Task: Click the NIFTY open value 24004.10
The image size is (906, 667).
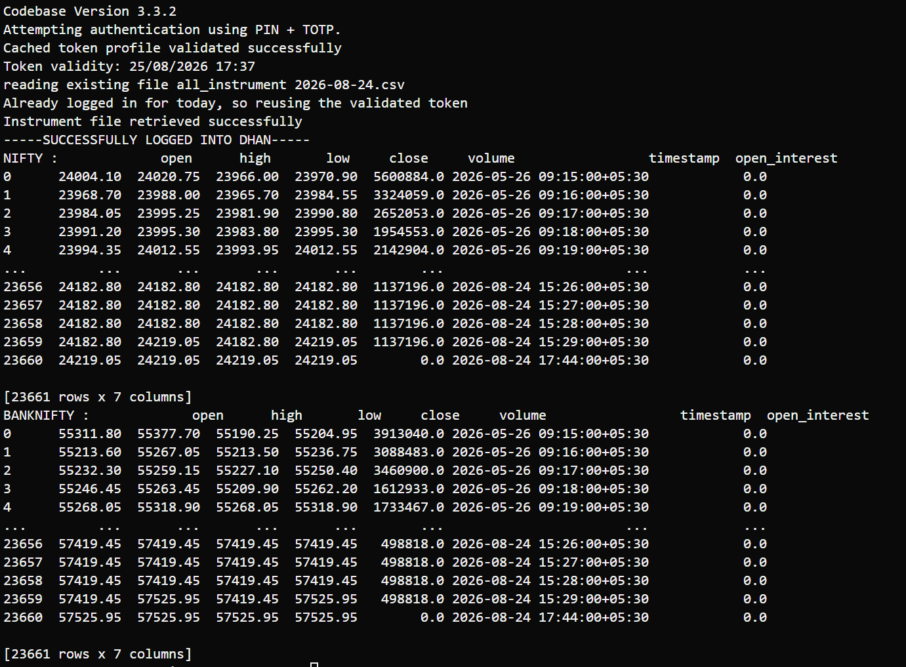Action: 90,176
